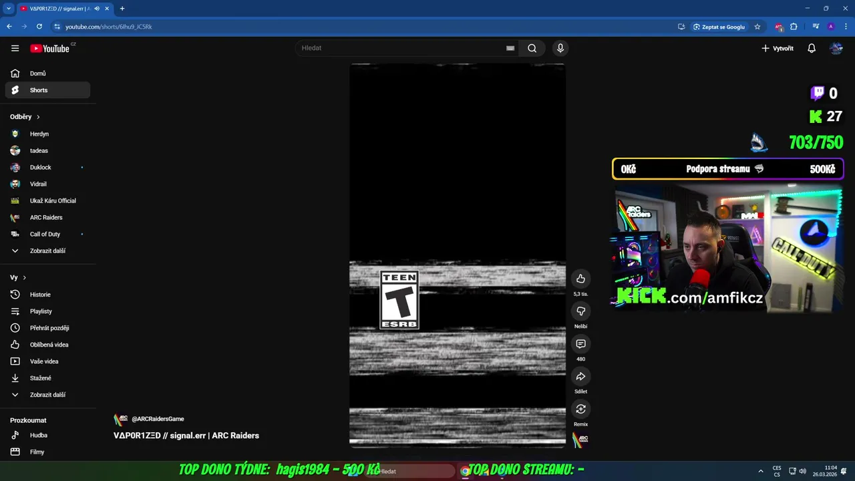The width and height of the screenshot is (855, 481).
Task: Select Shorts in the sidebar
Action: (x=47, y=90)
